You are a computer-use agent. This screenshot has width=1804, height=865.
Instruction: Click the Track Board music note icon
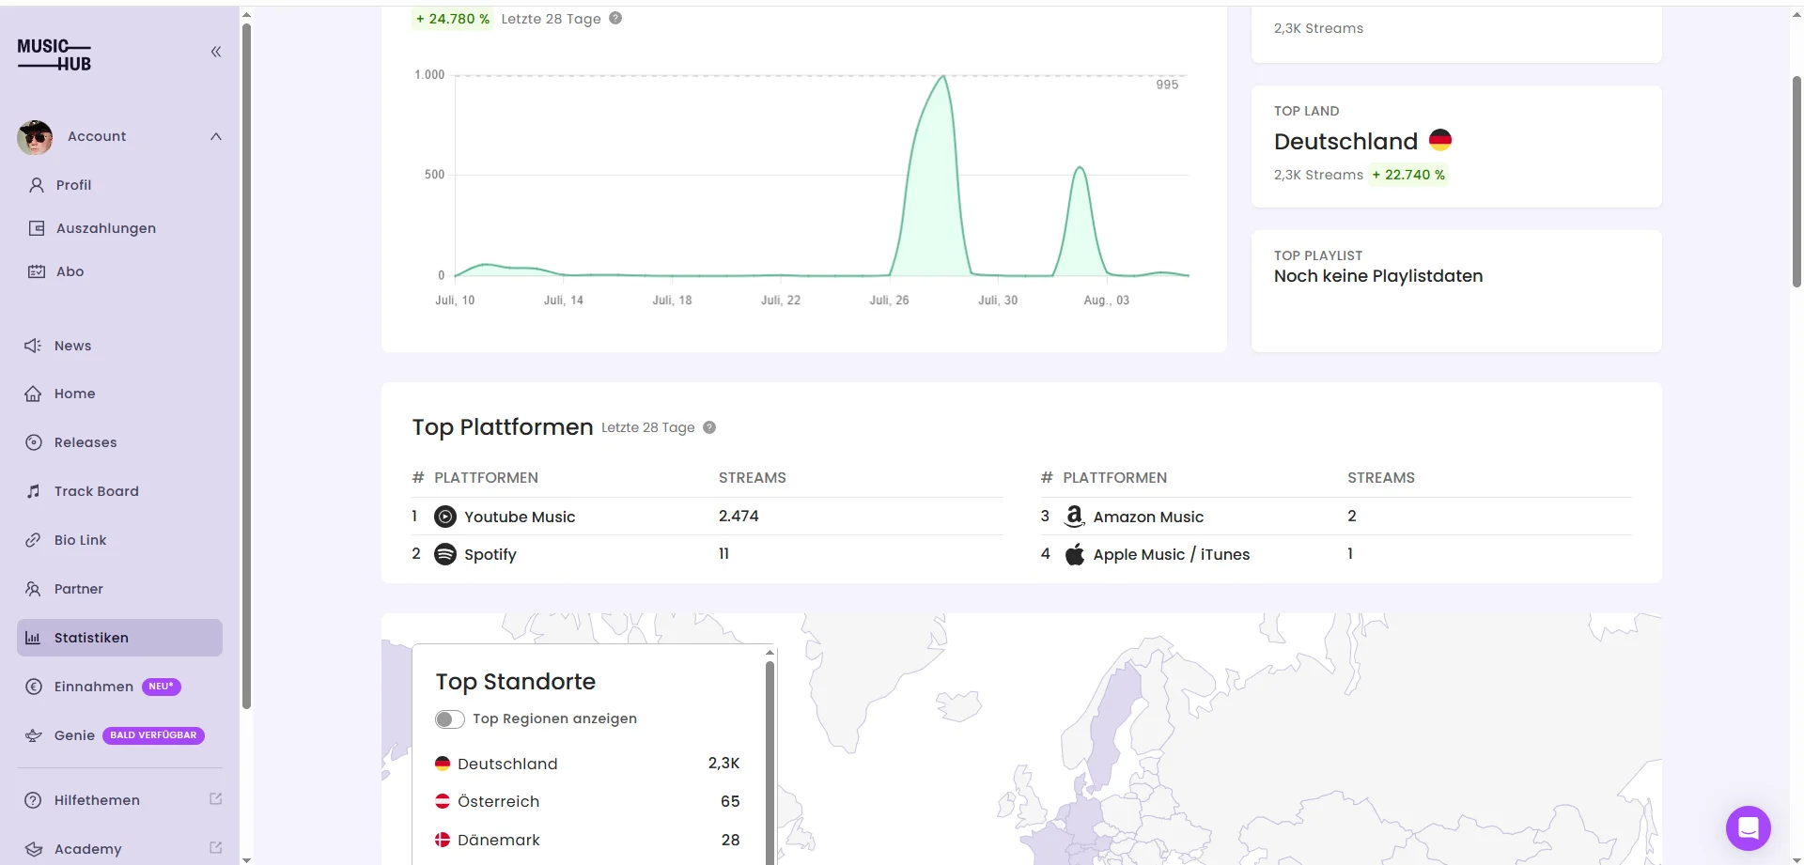tap(34, 491)
